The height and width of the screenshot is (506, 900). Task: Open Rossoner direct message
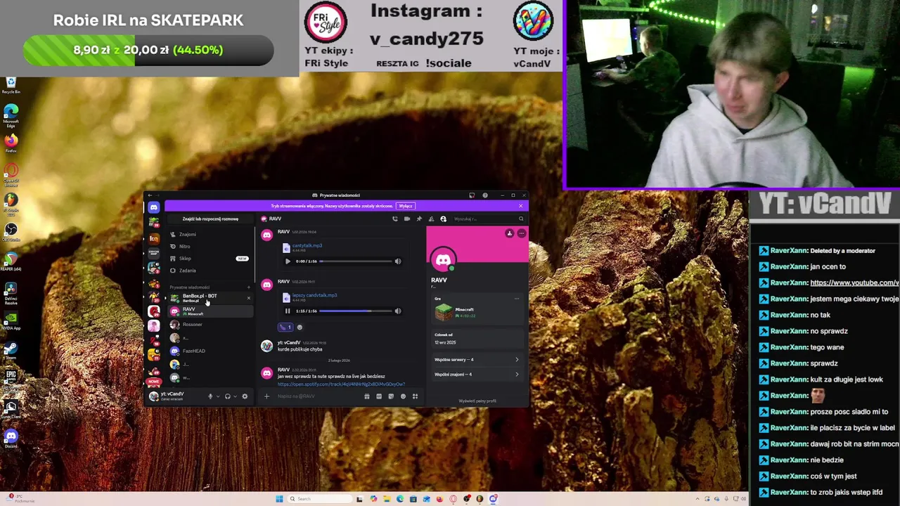(210, 325)
